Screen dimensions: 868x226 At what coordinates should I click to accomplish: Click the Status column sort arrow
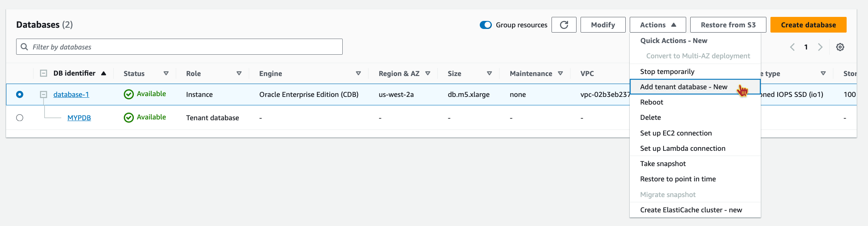(x=166, y=73)
